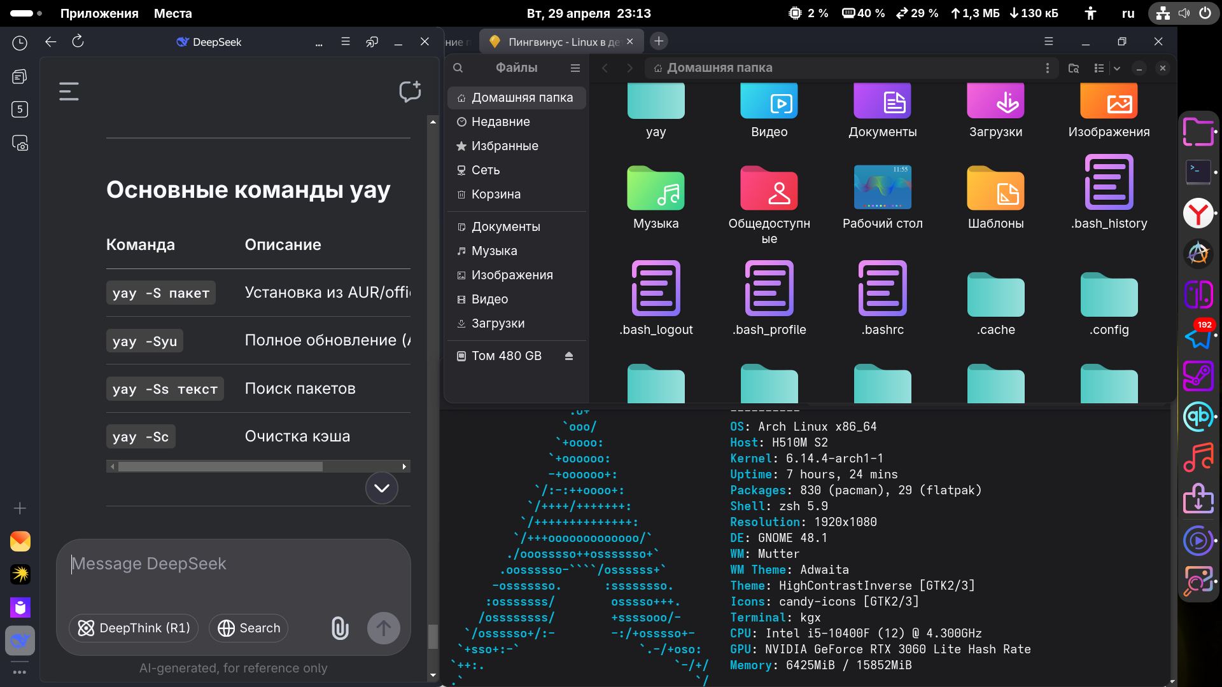Switch to Пингвинус - Linux tab
This screenshot has height=687, width=1222.
(x=562, y=42)
